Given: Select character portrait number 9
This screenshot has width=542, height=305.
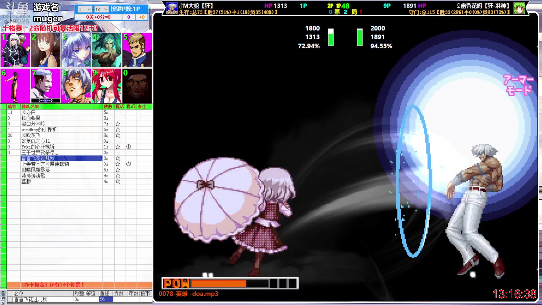Looking at the screenshot, I should click(x=106, y=86).
